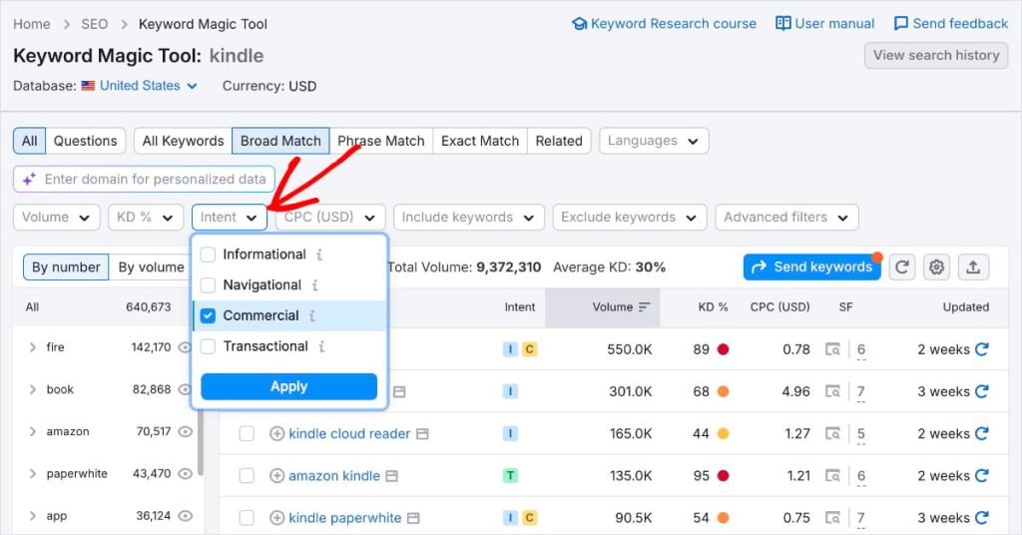Add amazon kindle to keyword list

[x=277, y=476]
